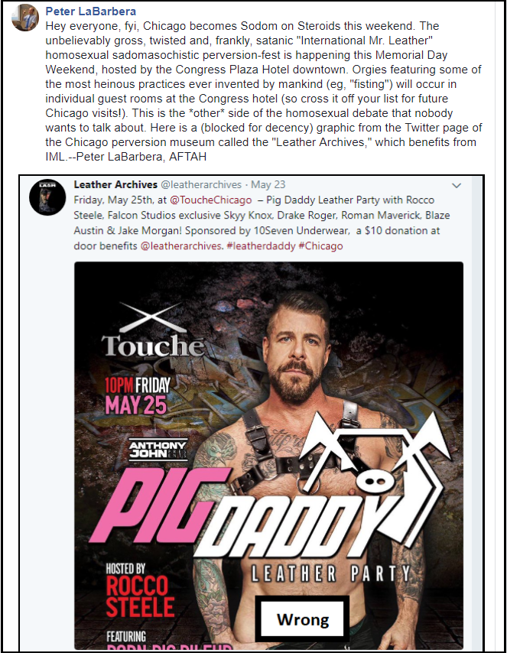The width and height of the screenshot is (507, 653).
Task: Click the Leather Party subtitle text
Action: coord(331,573)
